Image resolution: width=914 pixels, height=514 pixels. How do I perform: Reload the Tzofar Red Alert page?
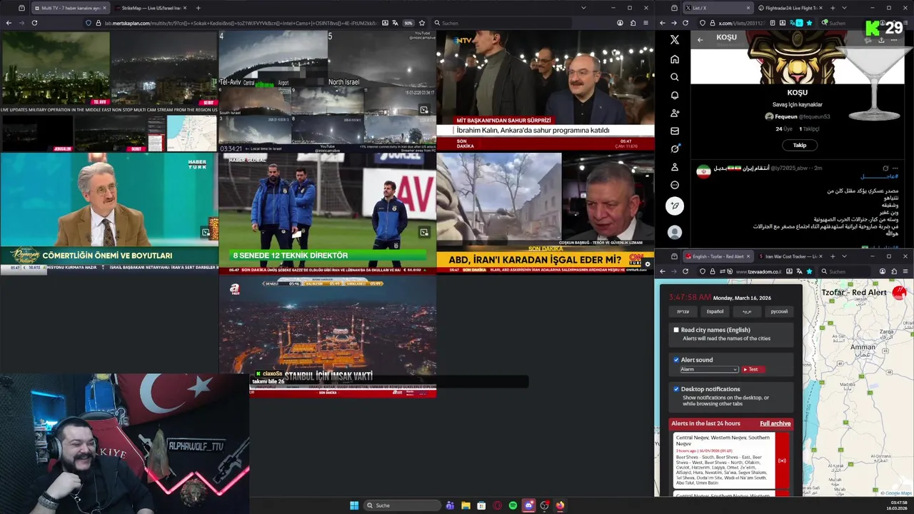pos(685,271)
